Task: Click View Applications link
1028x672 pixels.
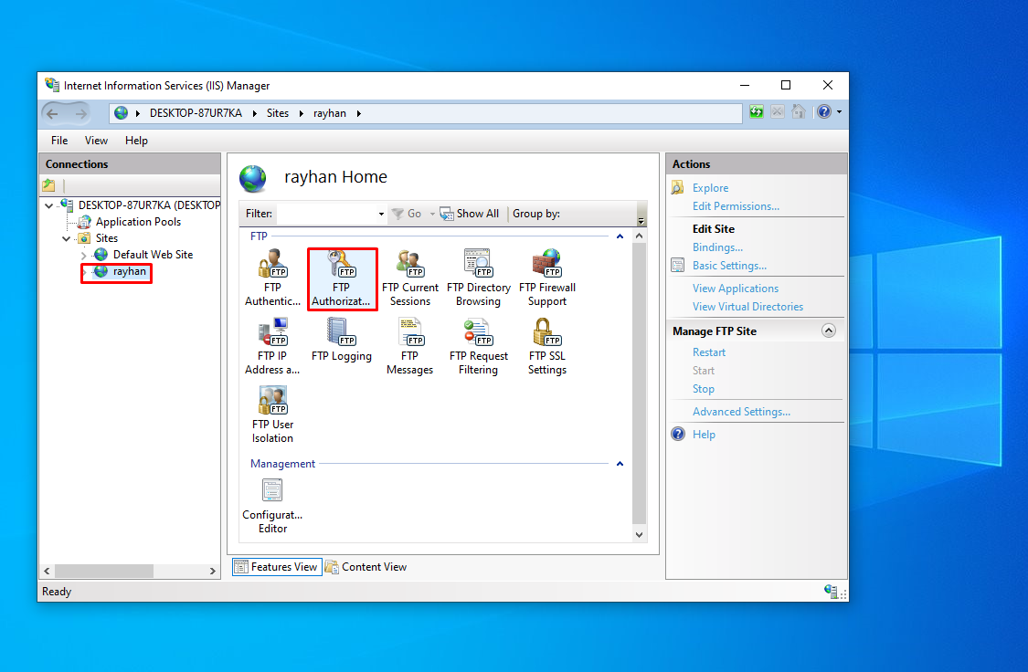Action: click(735, 289)
